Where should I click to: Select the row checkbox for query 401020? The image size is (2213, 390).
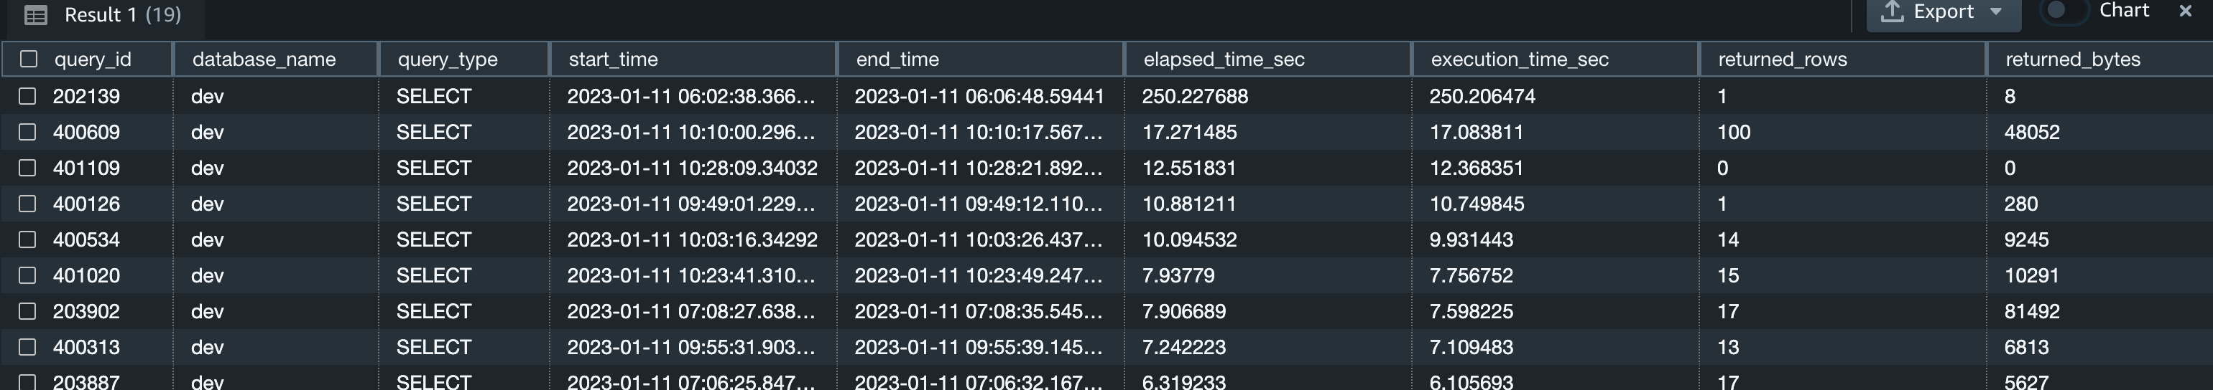[x=27, y=276]
